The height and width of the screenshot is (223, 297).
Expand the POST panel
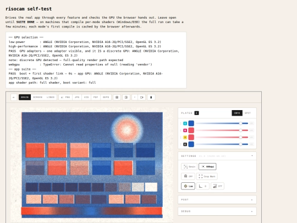(217, 200)
